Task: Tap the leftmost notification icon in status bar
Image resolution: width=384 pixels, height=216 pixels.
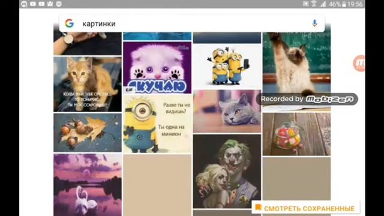Action: pyautogui.click(x=24, y=4)
